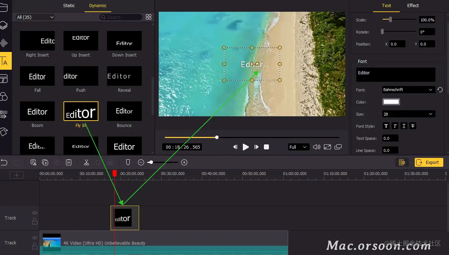Switch to the Static text tab
The height and width of the screenshot is (255, 449).
(69, 6)
